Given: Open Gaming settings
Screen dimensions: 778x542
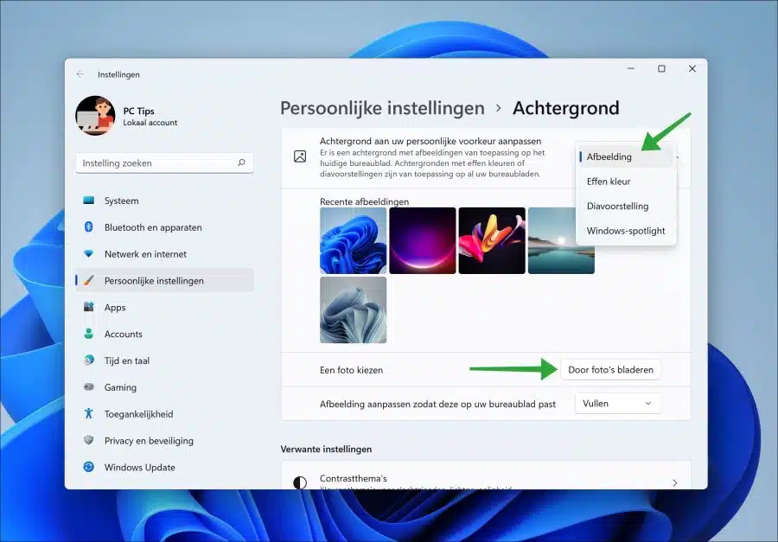Looking at the screenshot, I should point(164,387).
